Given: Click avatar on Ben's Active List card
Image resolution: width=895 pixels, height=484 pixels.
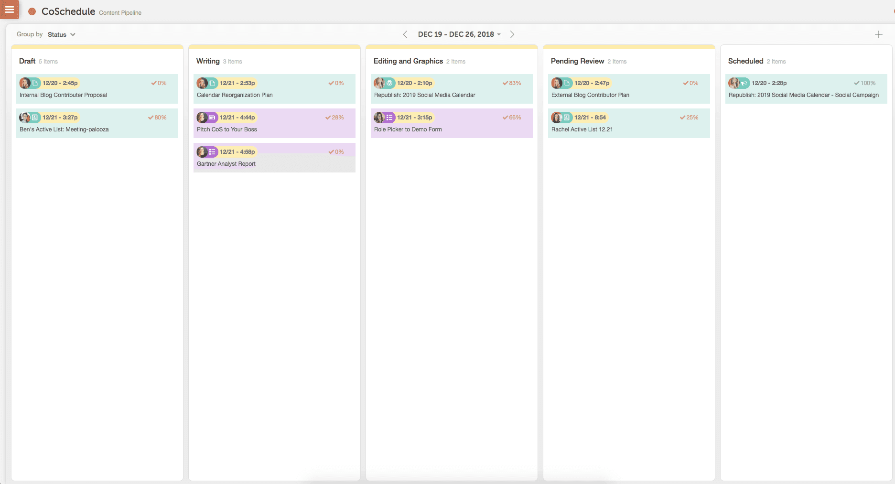Looking at the screenshot, I should (x=25, y=118).
